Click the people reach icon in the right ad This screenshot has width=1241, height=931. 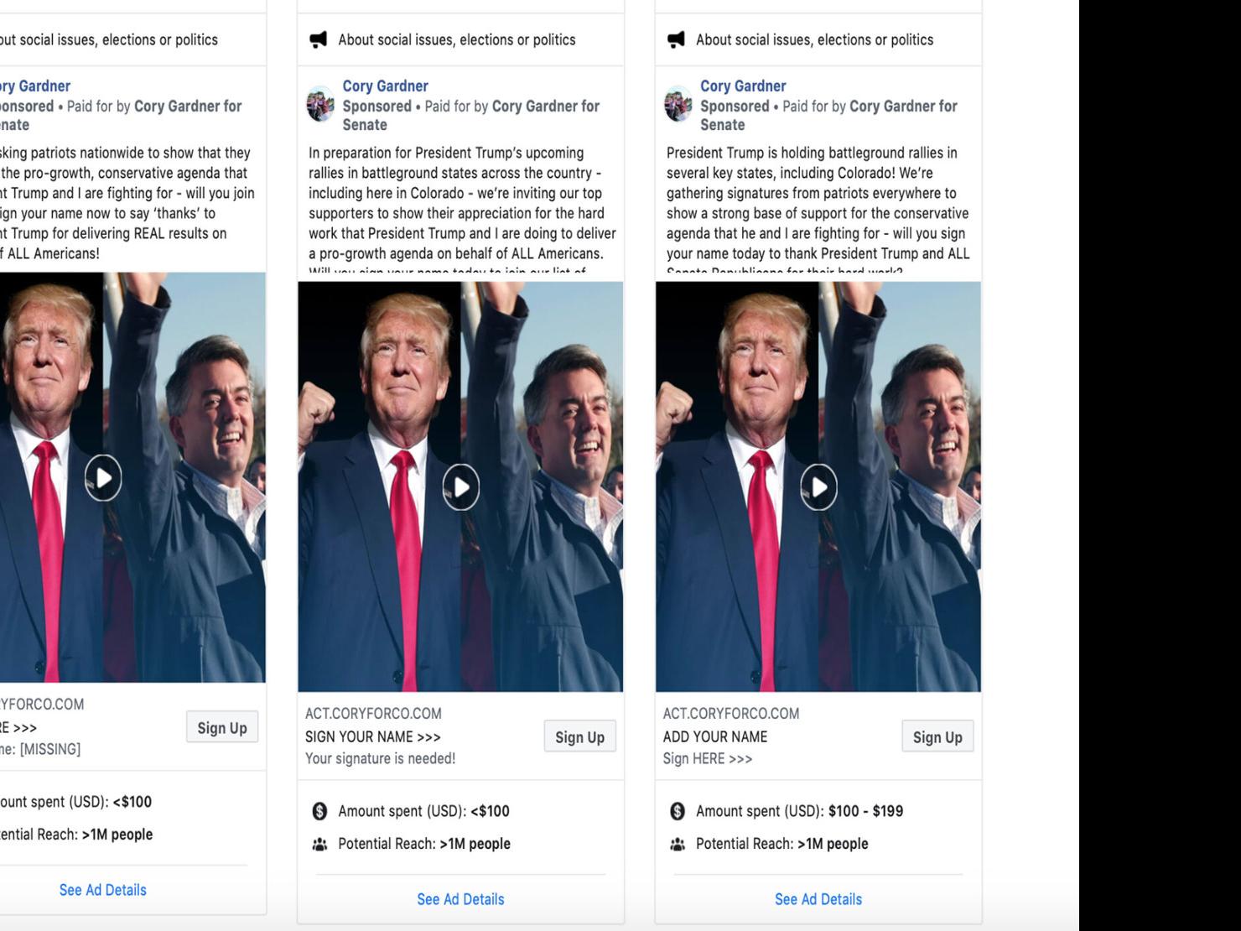pos(678,845)
